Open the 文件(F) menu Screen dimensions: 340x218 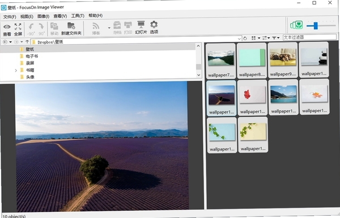pyautogui.click(x=10, y=16)
